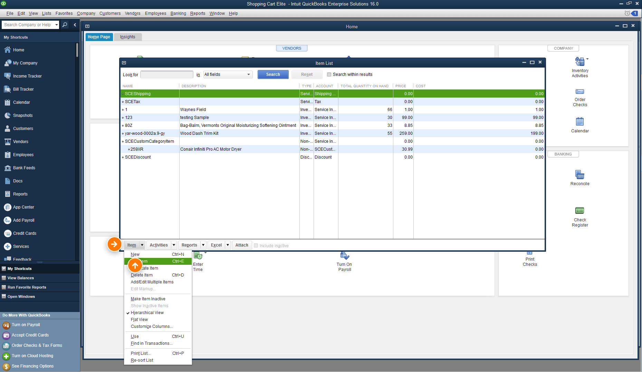Open the Item button dropdown arrow

[x=142, y=245]
